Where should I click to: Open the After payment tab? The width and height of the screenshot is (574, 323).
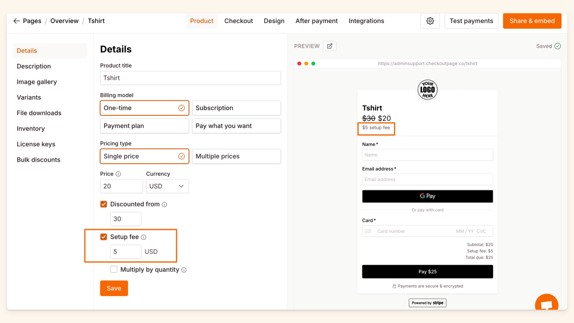[x=317, y=21]
